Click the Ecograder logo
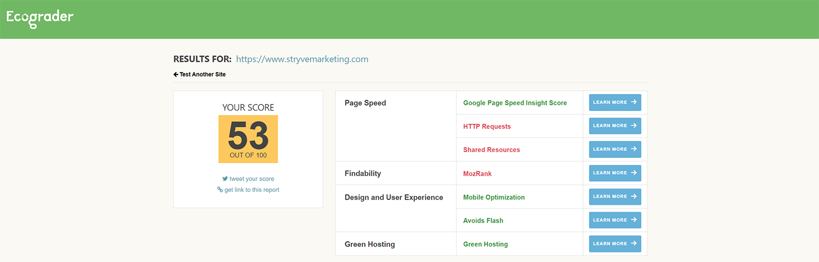The image size is (819, 262). 40,18
